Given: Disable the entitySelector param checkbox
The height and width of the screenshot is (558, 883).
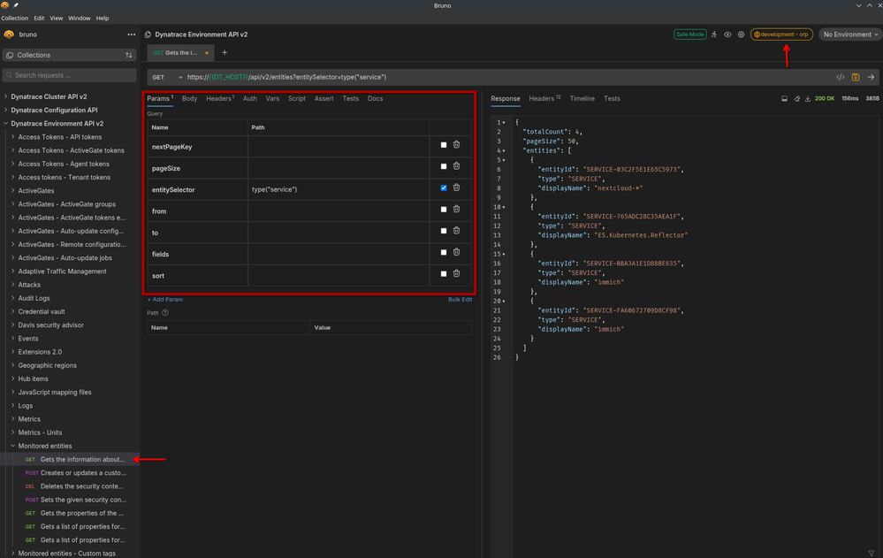Looking at the screenshot, I should pos(444,187).
